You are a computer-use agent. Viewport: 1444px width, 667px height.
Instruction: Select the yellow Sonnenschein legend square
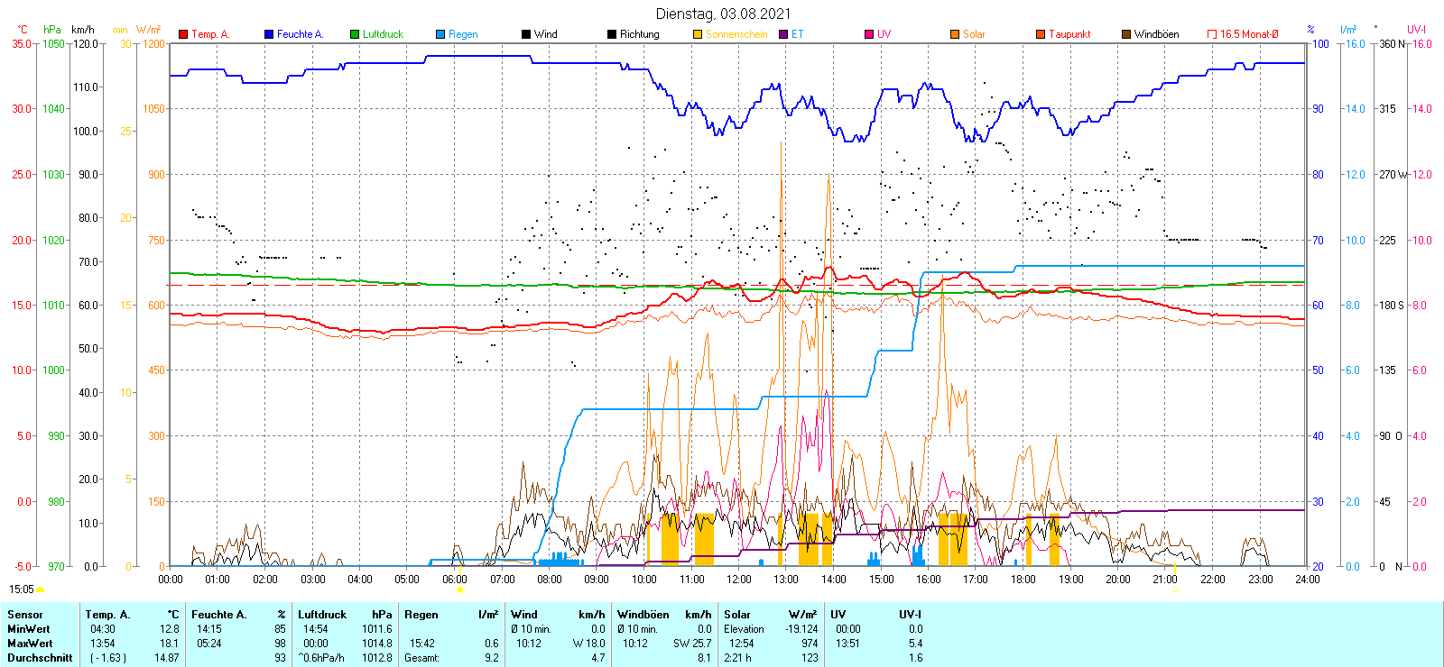(698, 34)
